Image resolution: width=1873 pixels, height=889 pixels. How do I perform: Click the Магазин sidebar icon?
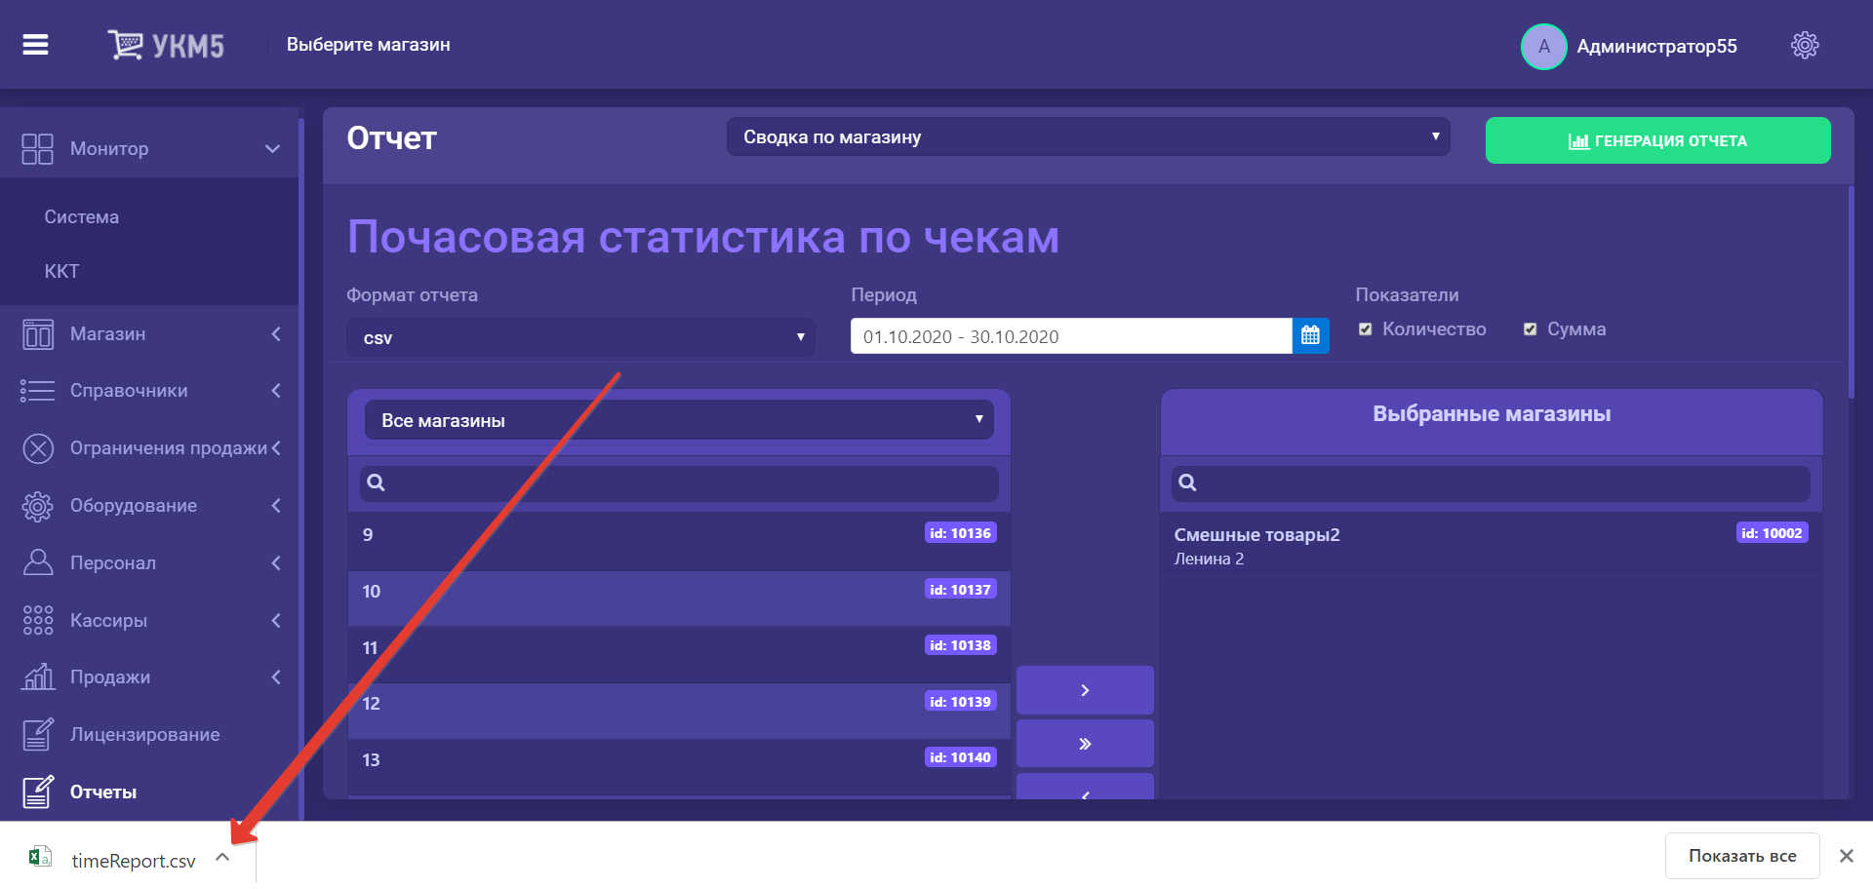(37, 333)
